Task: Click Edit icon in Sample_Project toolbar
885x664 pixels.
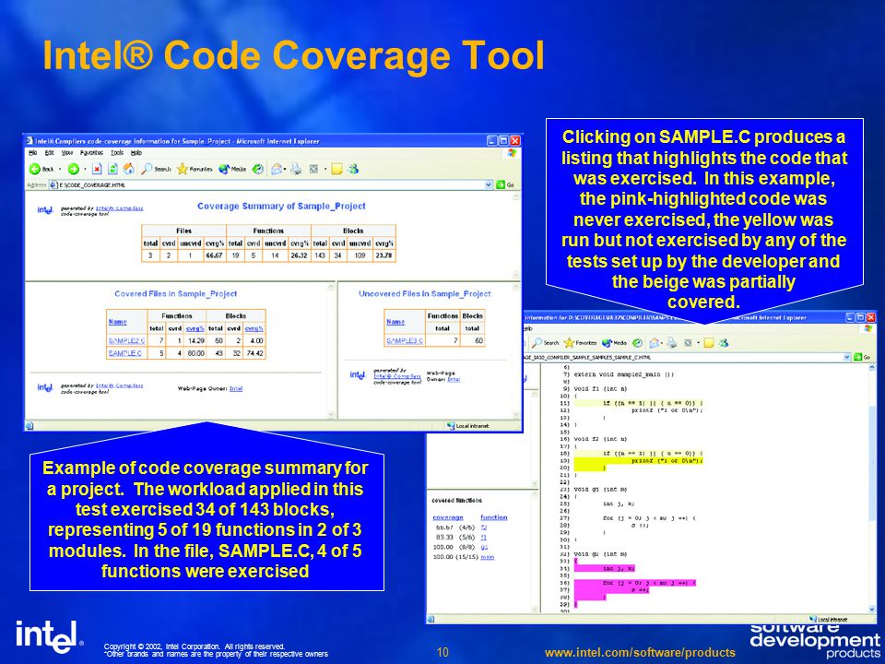Action: click(313, 169)
